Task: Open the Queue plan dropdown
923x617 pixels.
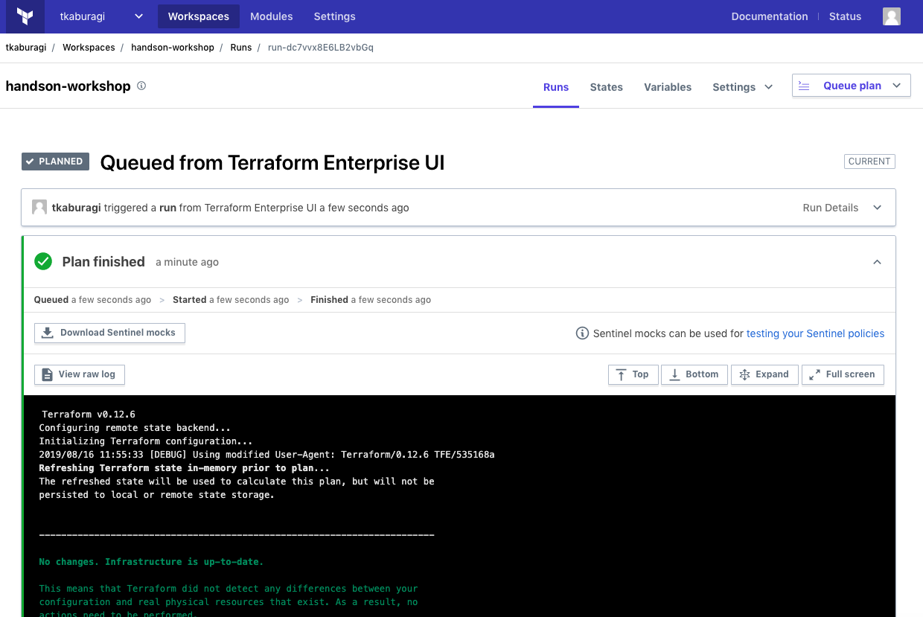Action: 851,86
